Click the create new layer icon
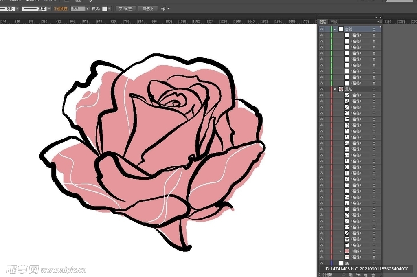This screenshot has height=277, width=417. pos(366,275)
